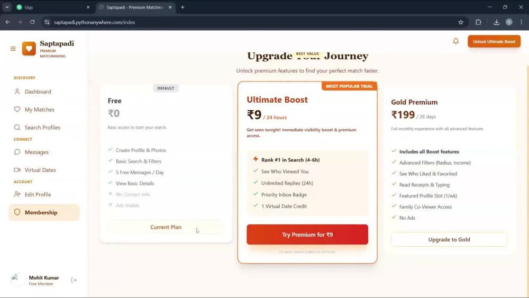Click the 'See Who Viewed You' feature
529x298 pixels.
point(285,171)
